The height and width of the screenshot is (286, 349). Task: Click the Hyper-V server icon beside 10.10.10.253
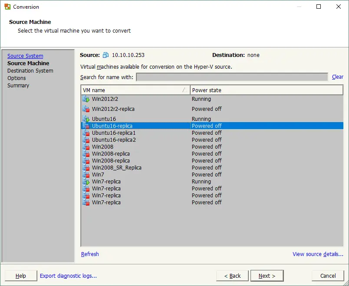(103, 55)
